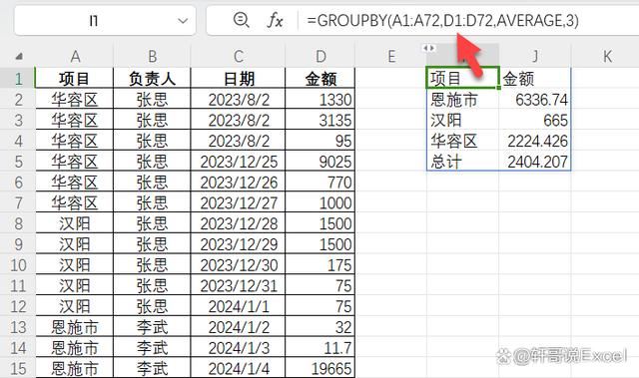
Task: Click result value 2224.426
Action: click(x=535, y=141)
